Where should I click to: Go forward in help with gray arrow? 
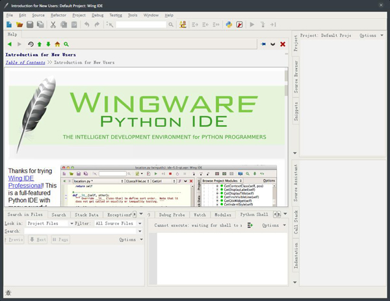[x=19, y=44]
